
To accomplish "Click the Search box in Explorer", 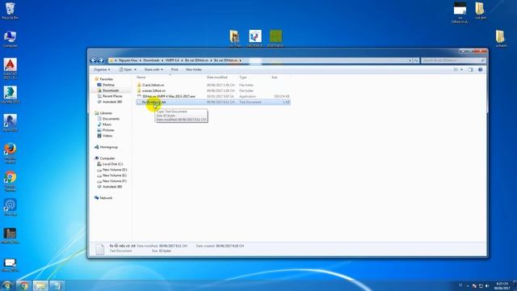I will click(453, 61).
